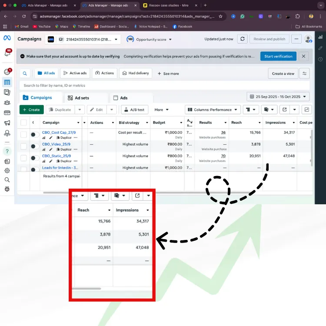The height and width of the screenshot is (326, 326).
Task: Open right rail bar chart icon
Action: [x=320, y=37]
